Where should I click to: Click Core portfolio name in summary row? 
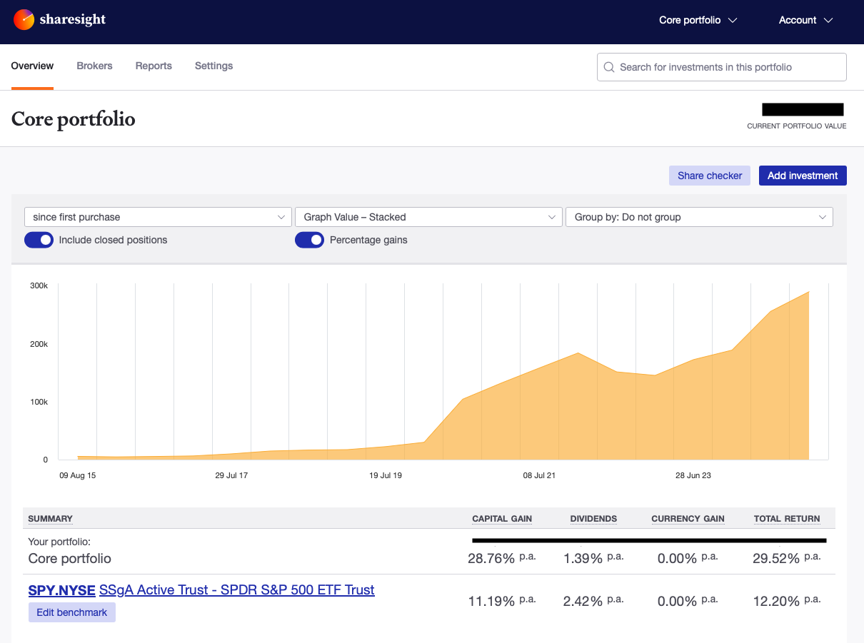pos(70,558)
